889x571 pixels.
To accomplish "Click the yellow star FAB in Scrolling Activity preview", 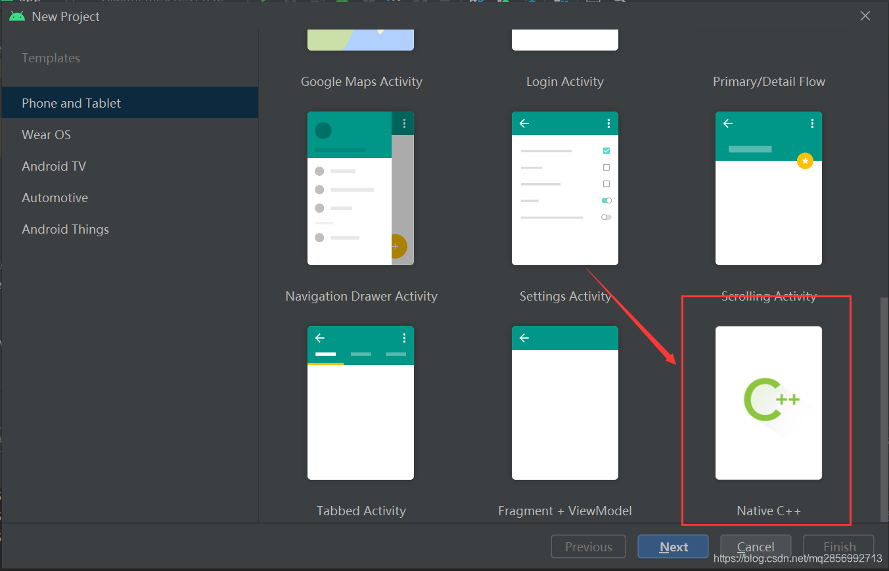I will tap(805, 161).
